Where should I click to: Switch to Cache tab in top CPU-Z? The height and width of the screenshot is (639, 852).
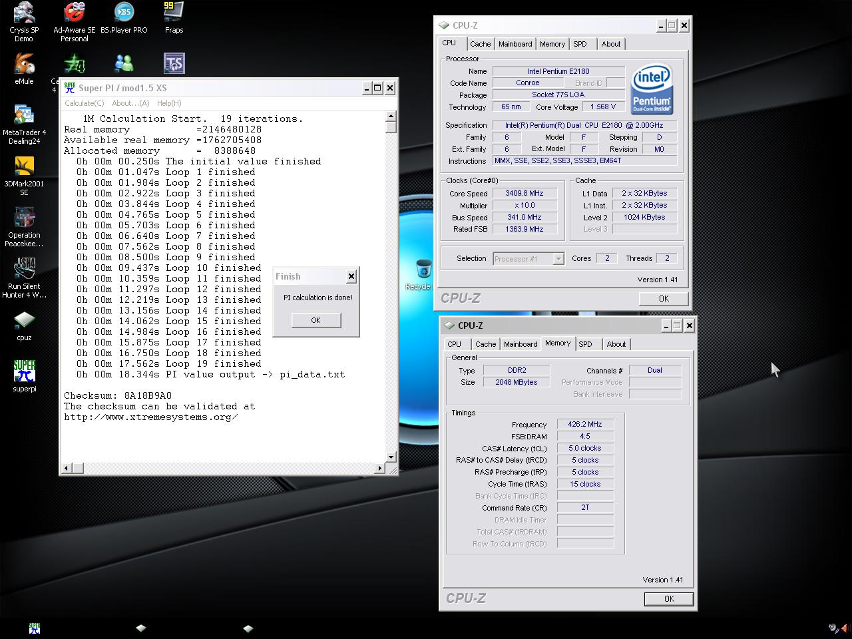480,44
